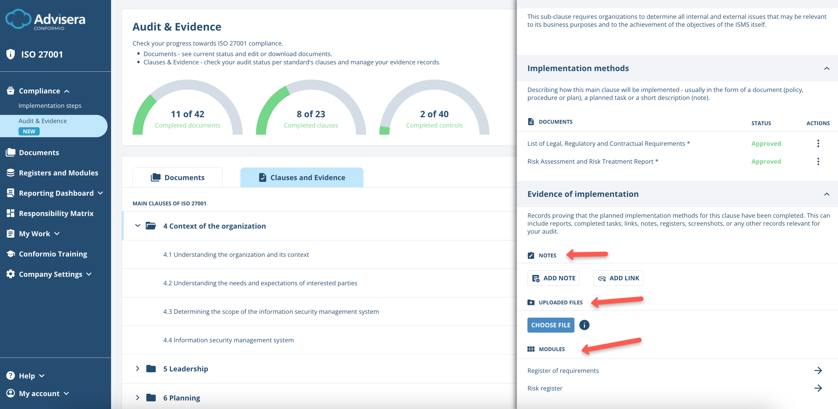
Task: Click the info icon next to Choose File
Action: tap(584, 325)
